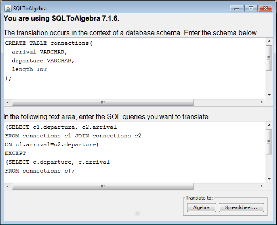
Task: Minimize the SQLToAlgebra window
Action: [237, 8]
